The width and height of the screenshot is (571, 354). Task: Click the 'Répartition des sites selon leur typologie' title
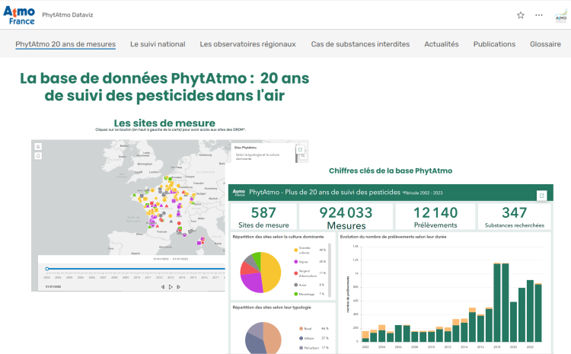click(x=272, y=308)
